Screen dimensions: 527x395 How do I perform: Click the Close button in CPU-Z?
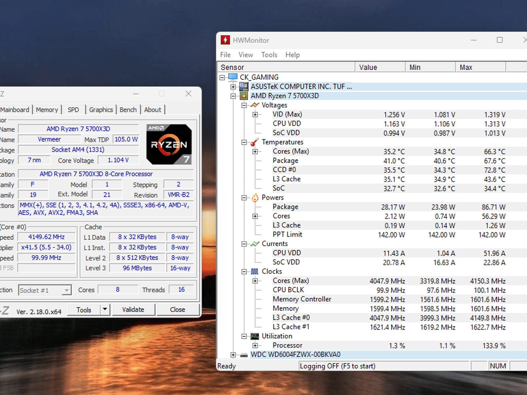coord(178,310)
